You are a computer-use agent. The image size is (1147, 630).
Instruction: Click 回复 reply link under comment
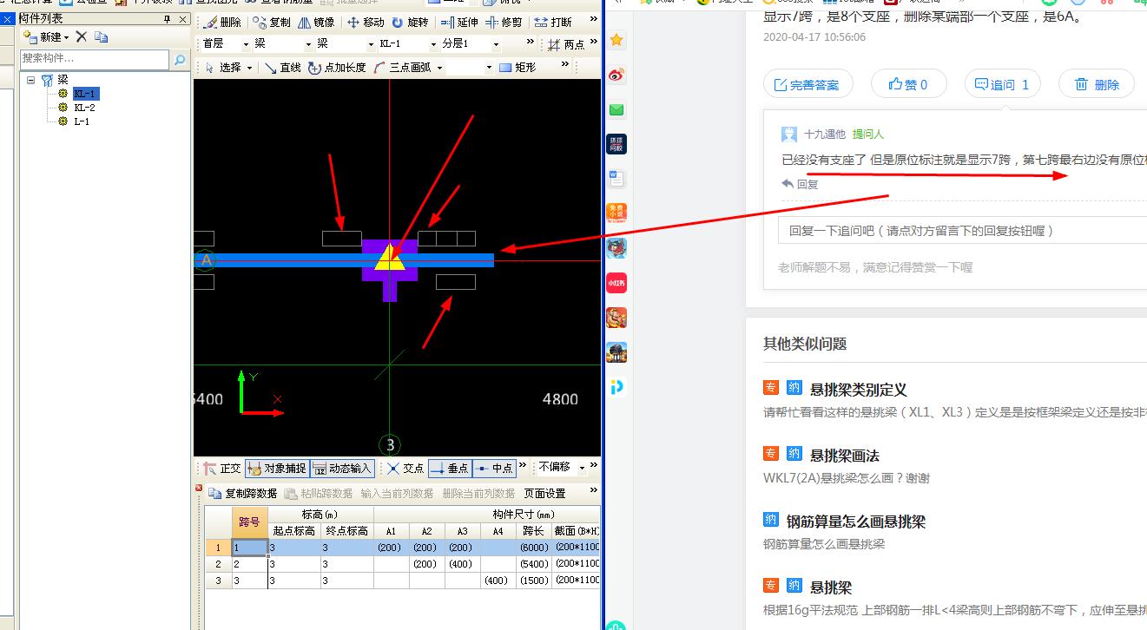[x=800, y=184]
